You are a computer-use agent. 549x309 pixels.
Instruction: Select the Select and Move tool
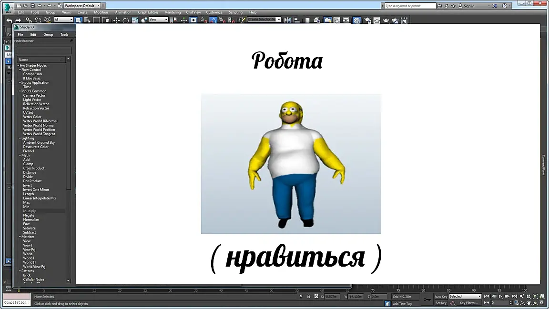116,20
